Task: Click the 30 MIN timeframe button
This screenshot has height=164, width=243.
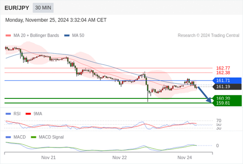Action: [x=43, y=7]
